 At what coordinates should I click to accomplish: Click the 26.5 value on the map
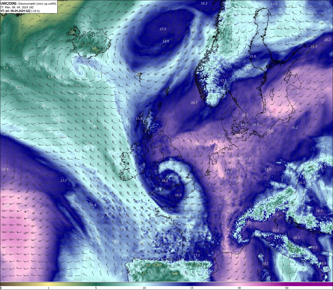coord(230,211)
